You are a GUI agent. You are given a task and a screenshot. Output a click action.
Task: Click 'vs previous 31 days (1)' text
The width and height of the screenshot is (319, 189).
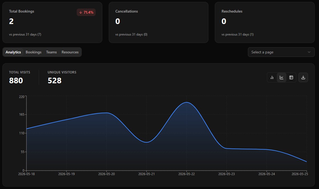coord(238,34)
